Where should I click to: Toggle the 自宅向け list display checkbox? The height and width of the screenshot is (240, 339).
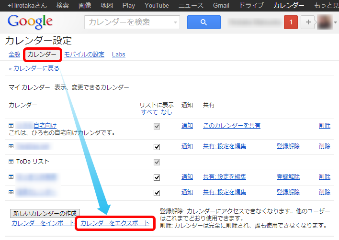point(157,126)
